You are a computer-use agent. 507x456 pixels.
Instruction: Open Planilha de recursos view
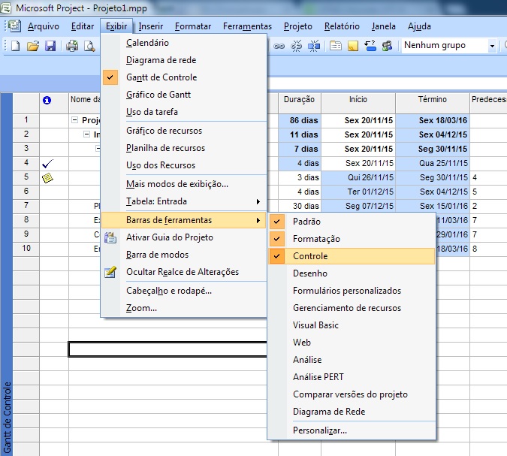click(x=184, y=148)
